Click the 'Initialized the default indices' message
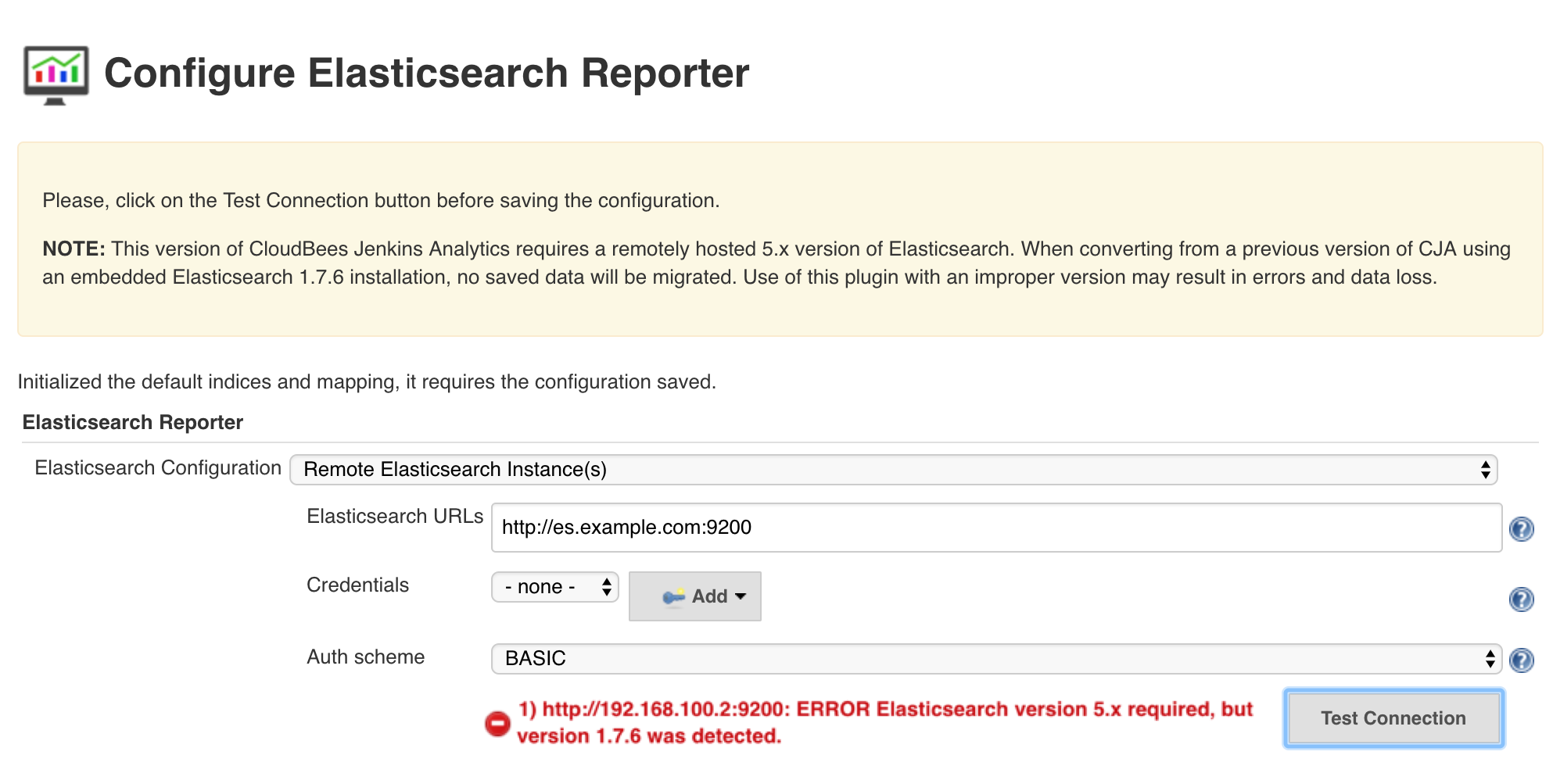Screen dimensions: 1553x773 (367, 382)
